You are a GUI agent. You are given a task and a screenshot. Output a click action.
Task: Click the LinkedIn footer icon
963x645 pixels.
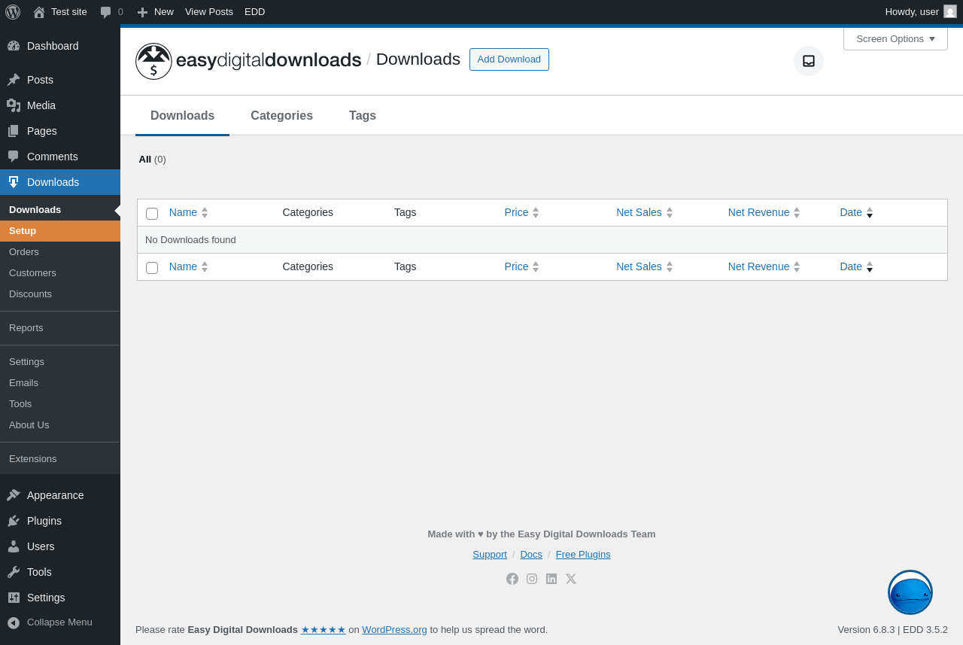[551, 579]
